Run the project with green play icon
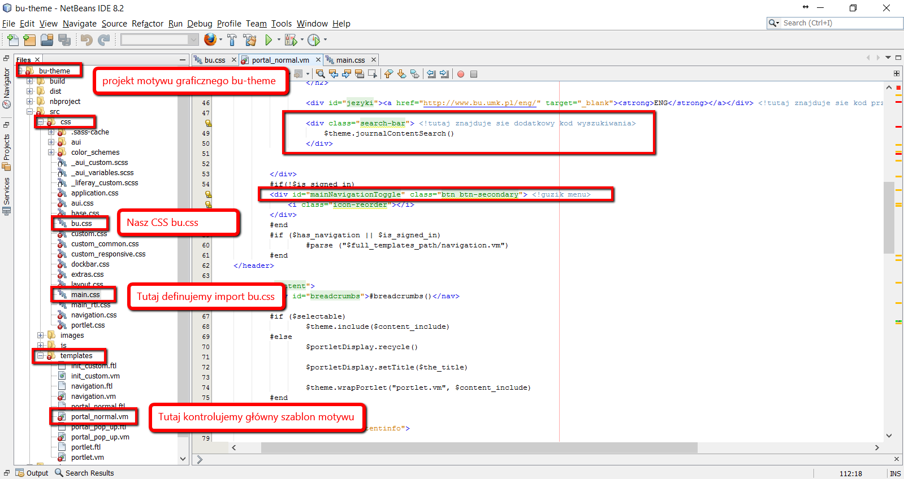The image size is (904, 479). [269, 40]
